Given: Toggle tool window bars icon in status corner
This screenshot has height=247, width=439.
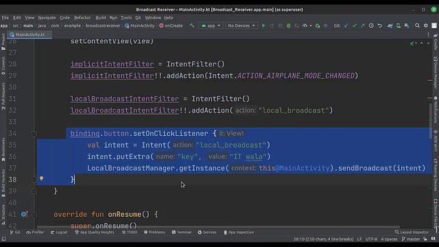Looking at the screenshot, I should [x=4, y=239].
